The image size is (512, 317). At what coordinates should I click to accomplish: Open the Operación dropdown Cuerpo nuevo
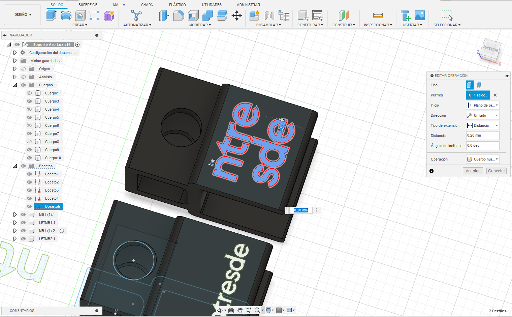[x=482, y=159]
